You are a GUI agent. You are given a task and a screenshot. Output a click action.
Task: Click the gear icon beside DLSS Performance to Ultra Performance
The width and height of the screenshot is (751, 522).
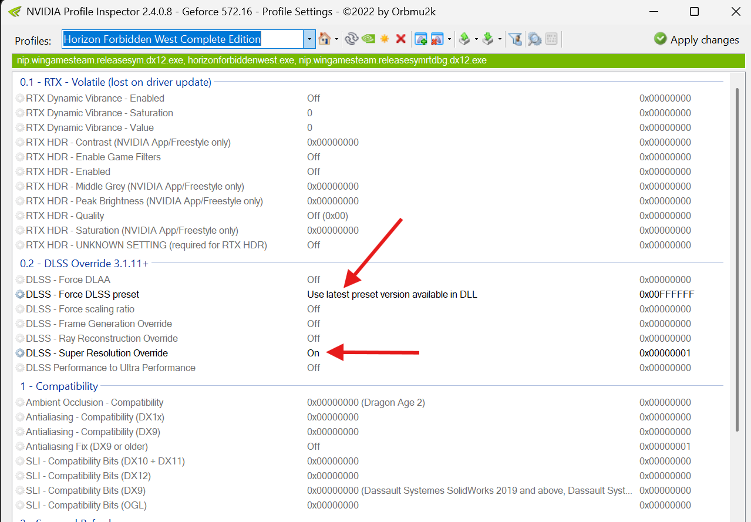20,368
